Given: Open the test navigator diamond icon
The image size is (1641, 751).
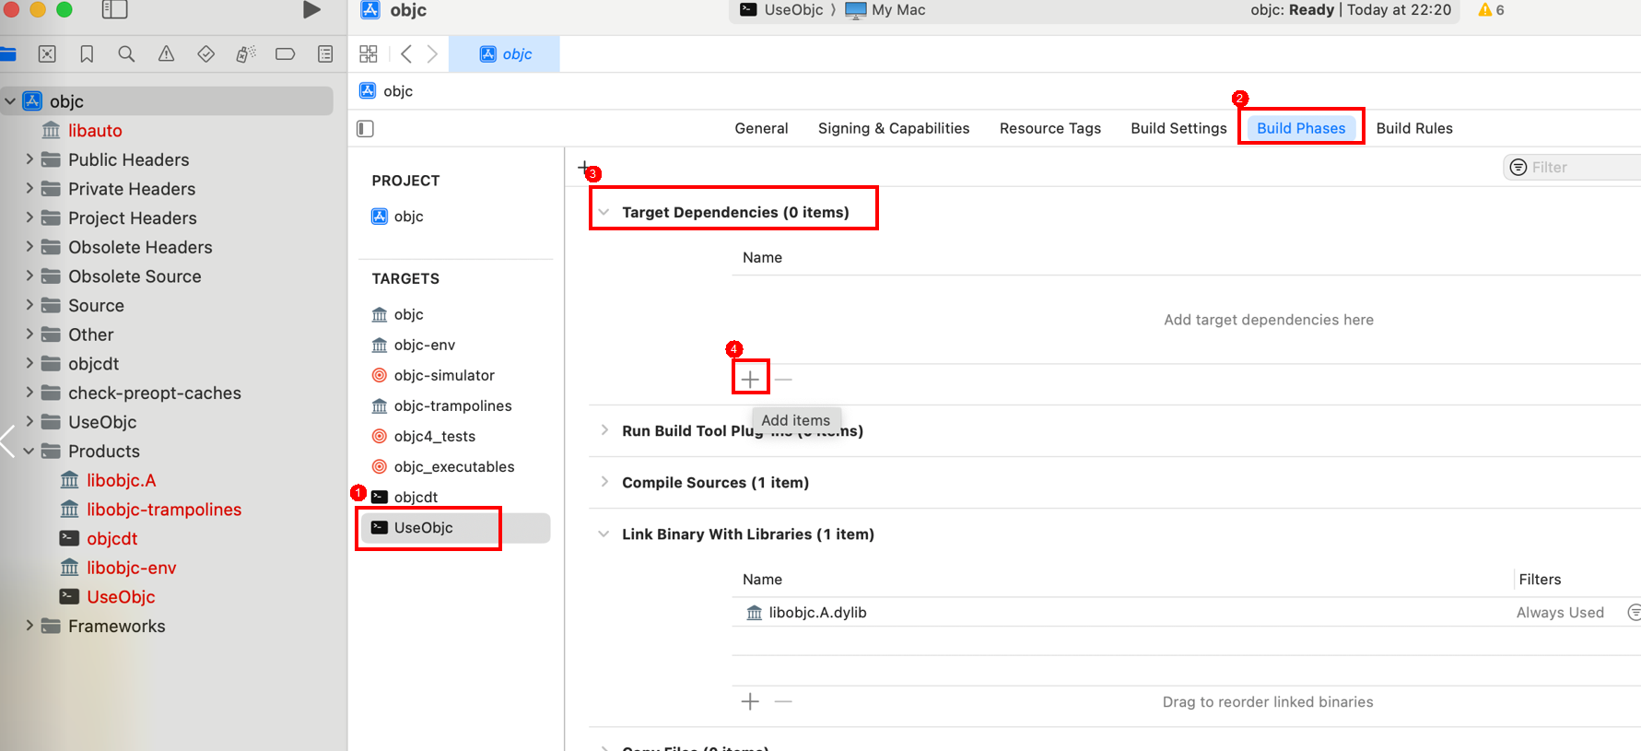Looking at the screenshot, I should (205, 54).
